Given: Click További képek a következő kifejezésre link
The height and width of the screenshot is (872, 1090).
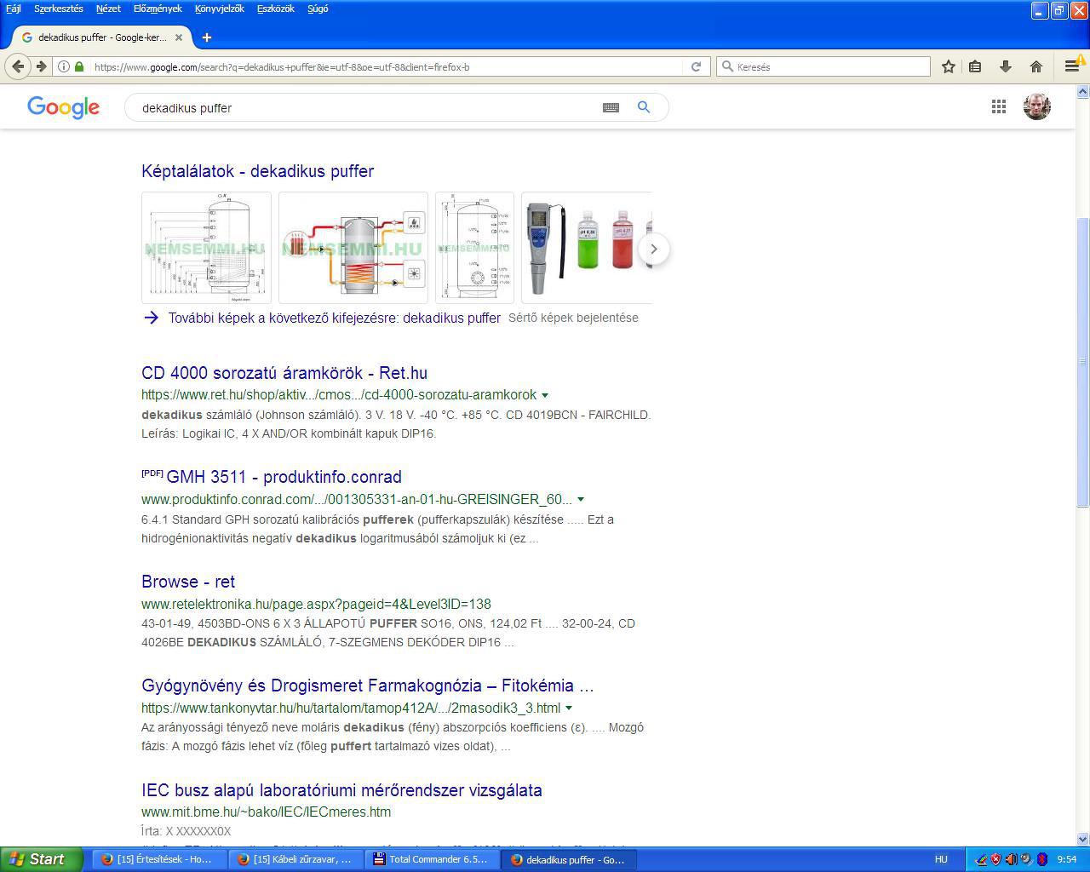Looking at the screenshot, I should (334, 318).
